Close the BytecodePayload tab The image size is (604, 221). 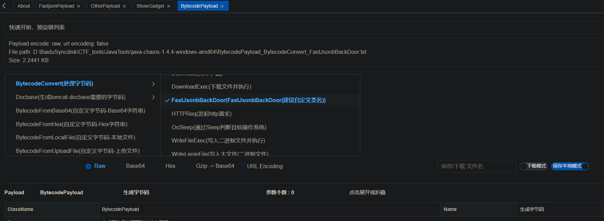[222, 6]
